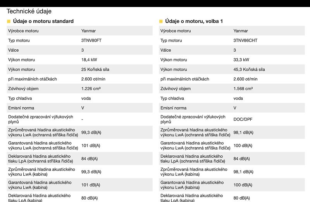Select the Technické údaje heading
The image size is (310, 202).
coord(29,11)
